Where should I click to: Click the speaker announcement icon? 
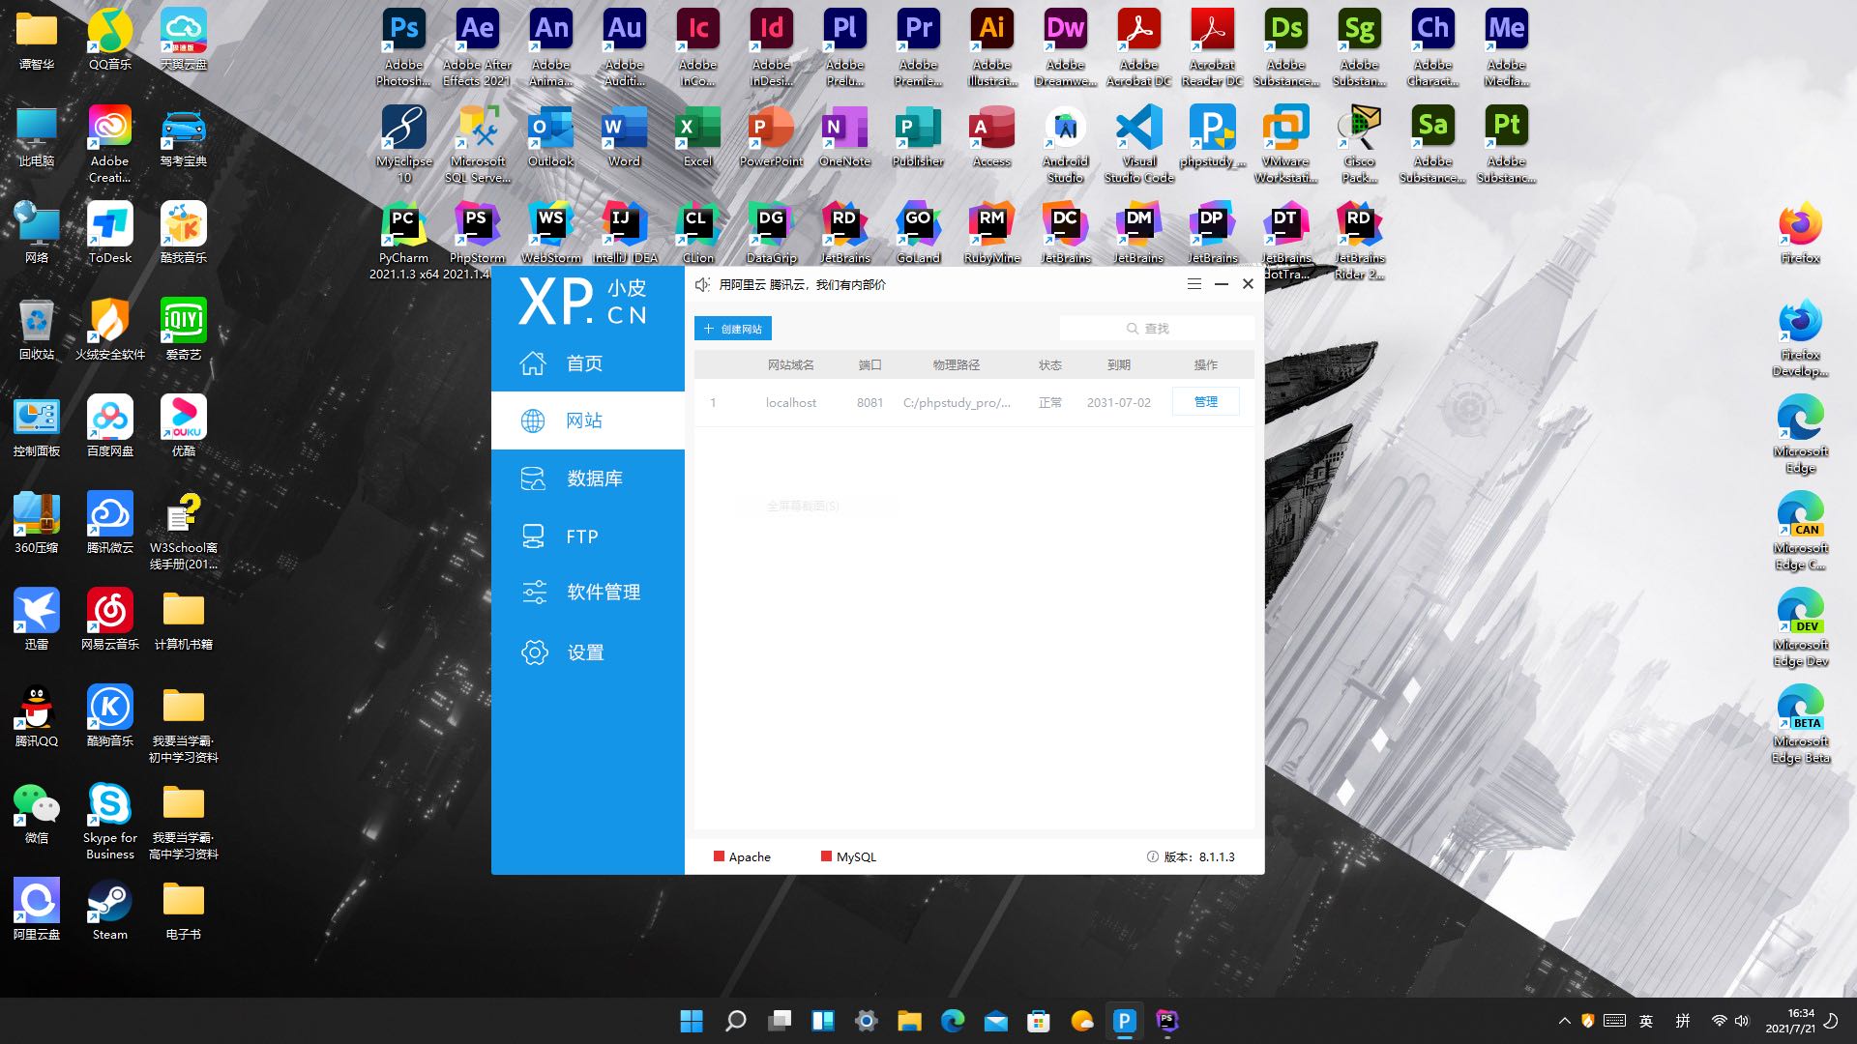tap(703, 284)
